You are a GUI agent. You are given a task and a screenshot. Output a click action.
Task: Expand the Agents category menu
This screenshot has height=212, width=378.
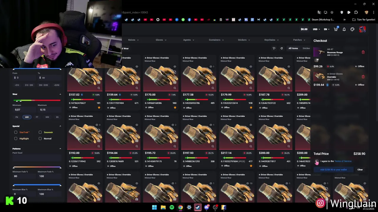pos(189,40)
